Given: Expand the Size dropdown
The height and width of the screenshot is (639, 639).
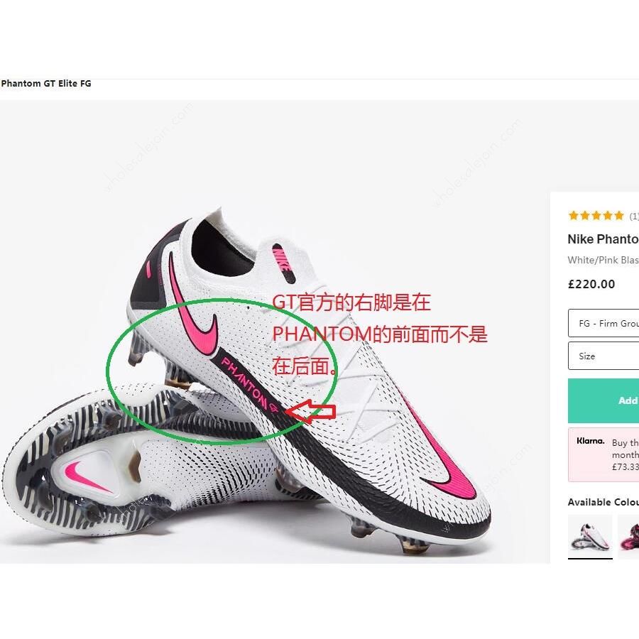Looking at the screenshot, I should coord(603,356).
